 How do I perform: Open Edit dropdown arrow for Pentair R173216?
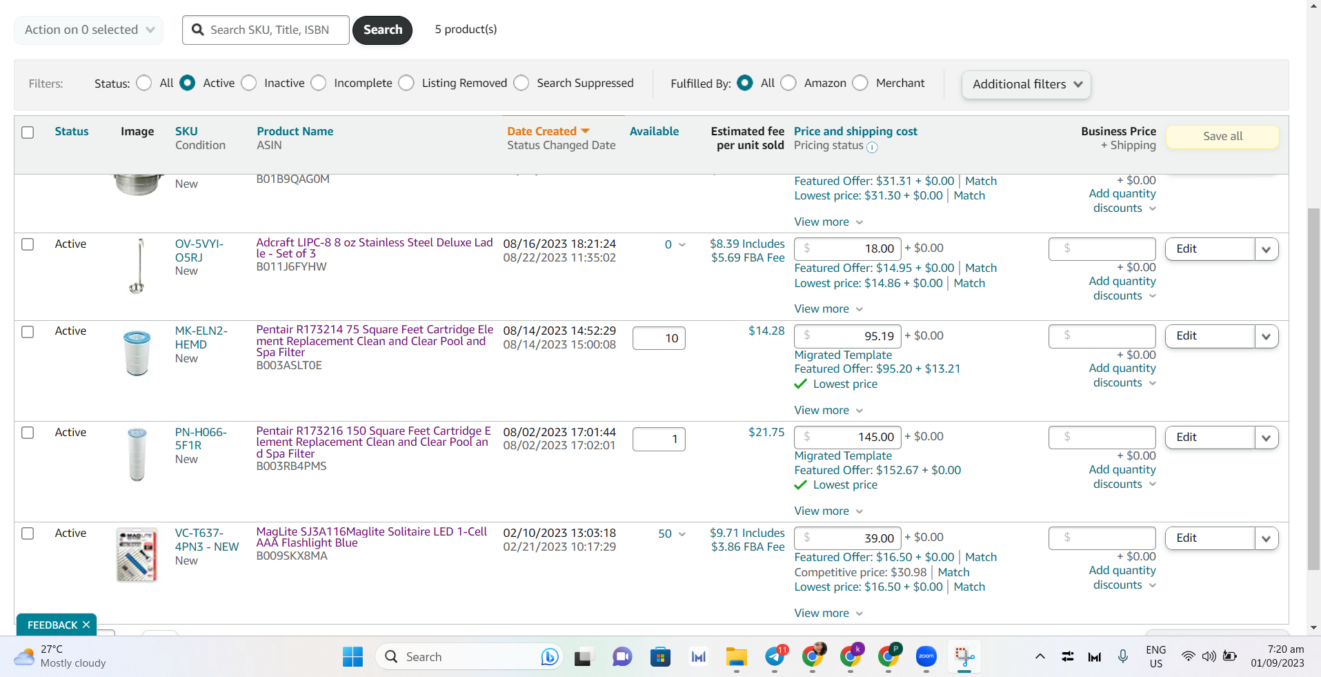click(x=1267, y=438)
